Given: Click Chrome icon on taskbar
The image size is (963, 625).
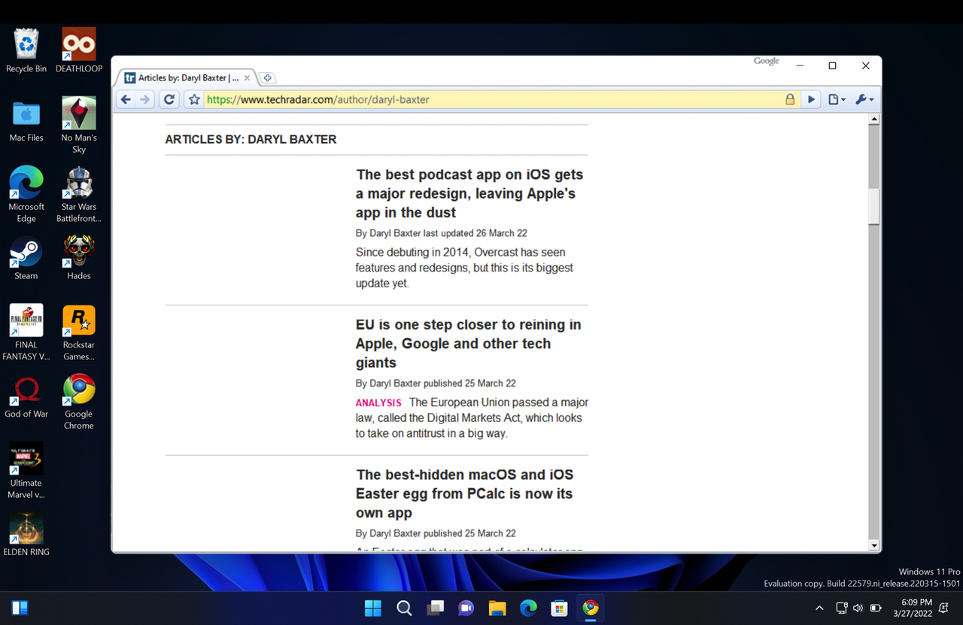Looking at the screenshot, I should [591, 608].
